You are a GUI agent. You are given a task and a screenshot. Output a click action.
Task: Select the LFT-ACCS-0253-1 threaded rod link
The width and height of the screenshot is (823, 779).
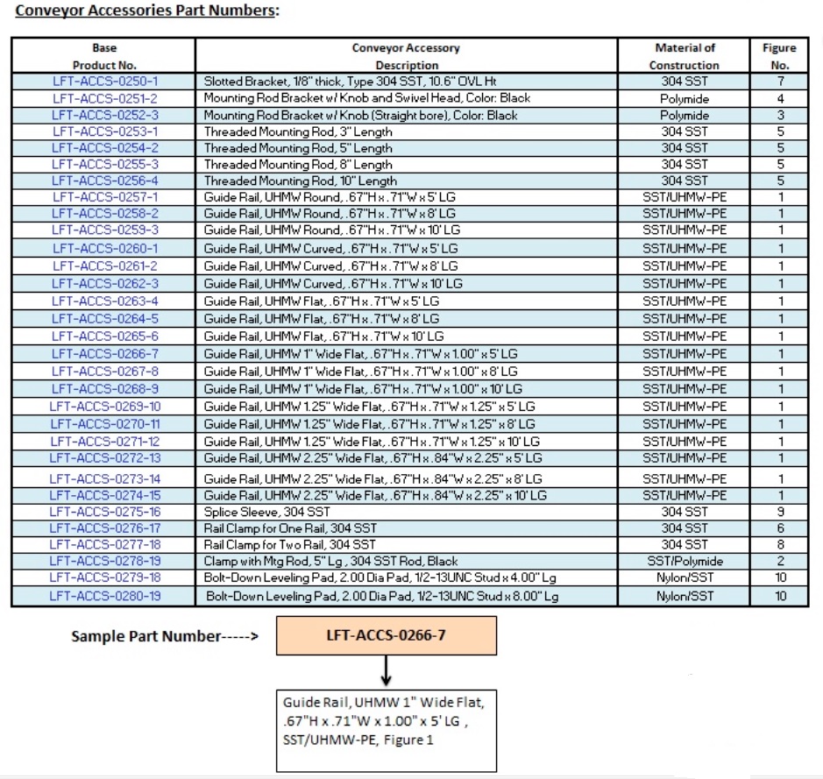pyautogui.click(x=104, y=131)
